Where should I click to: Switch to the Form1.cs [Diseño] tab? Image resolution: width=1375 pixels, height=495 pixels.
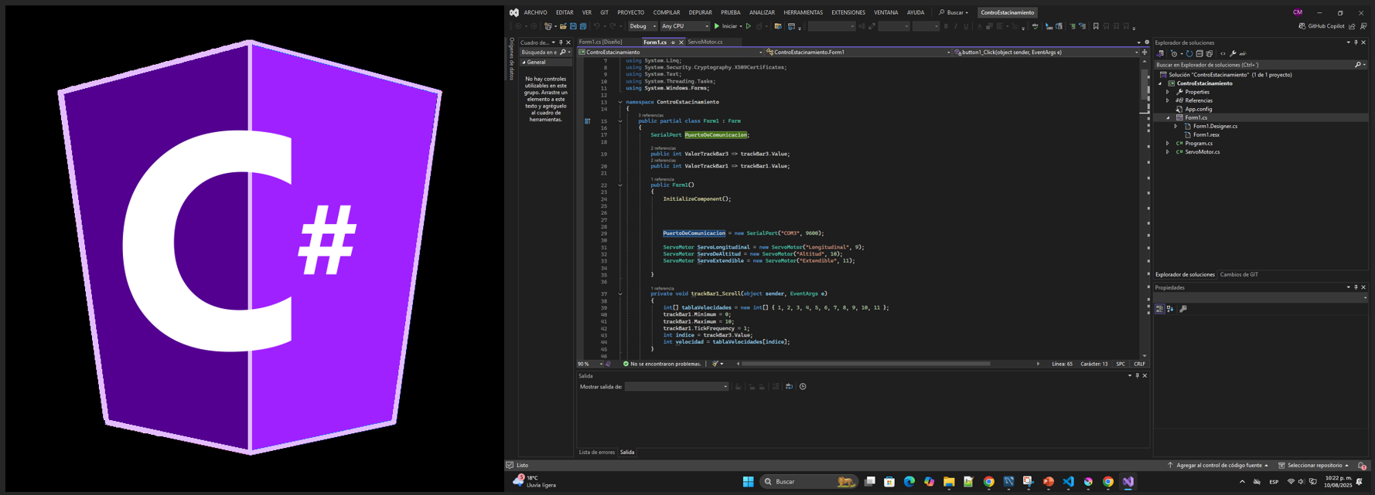coord(601,42)
